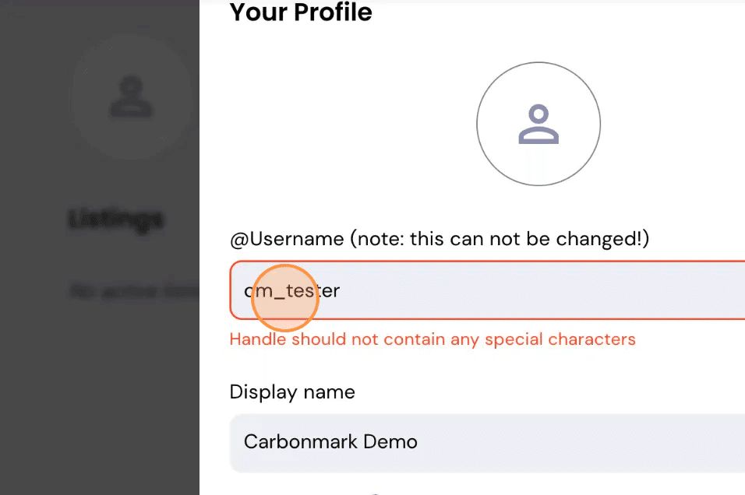Click the special characters error message
Screen dimensions: 745x495
tap(433, 339)
